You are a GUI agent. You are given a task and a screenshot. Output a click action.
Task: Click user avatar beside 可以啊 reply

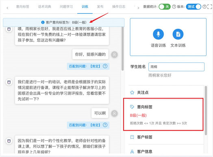(114, 113)
